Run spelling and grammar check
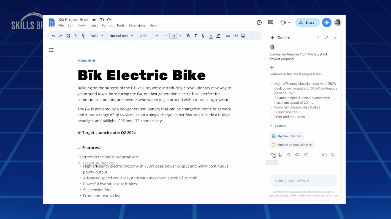391x219 pixels. 76,36
